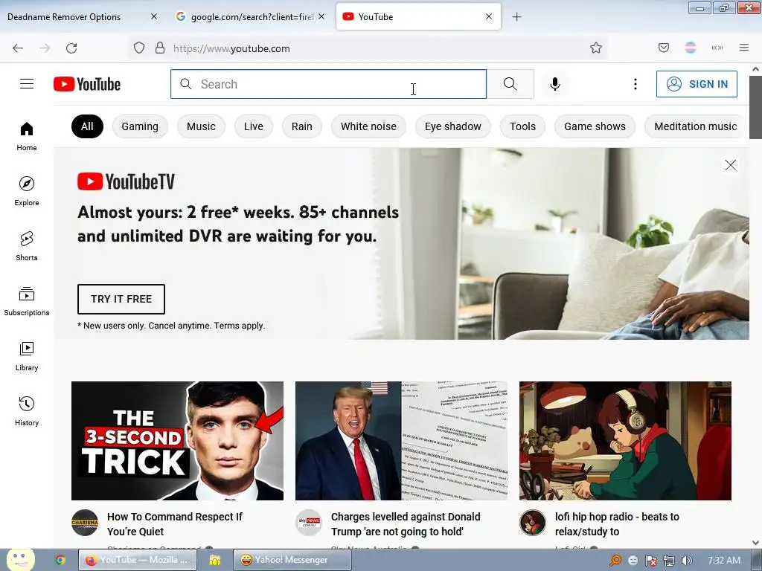Viewport: 762px width, 571px height.
Task: Close the google.com search tab
Action: coord(321,16)
